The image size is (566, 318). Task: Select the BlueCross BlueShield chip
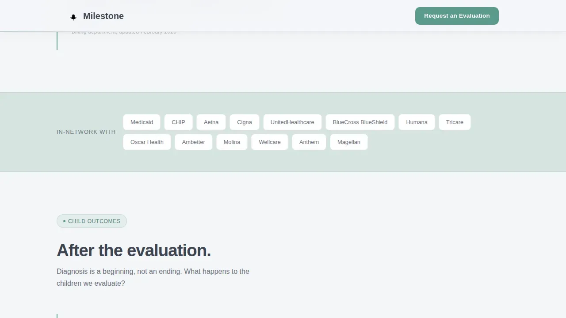point(360,122)
